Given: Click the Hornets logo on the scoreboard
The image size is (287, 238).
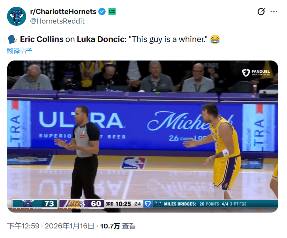Looking at the screenshot, I should [26, 204].
